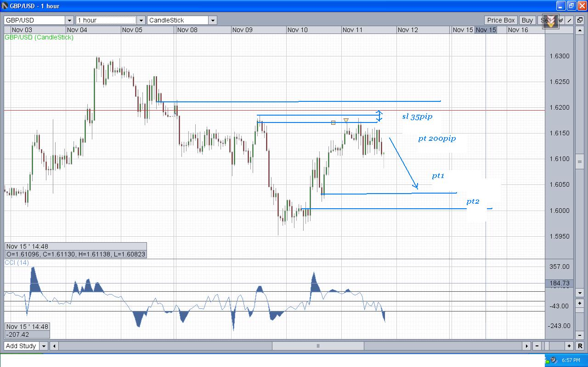Click the vertical scrollbar down arrow
Viewport: 588px width, 367px height.
coord(580,293)
